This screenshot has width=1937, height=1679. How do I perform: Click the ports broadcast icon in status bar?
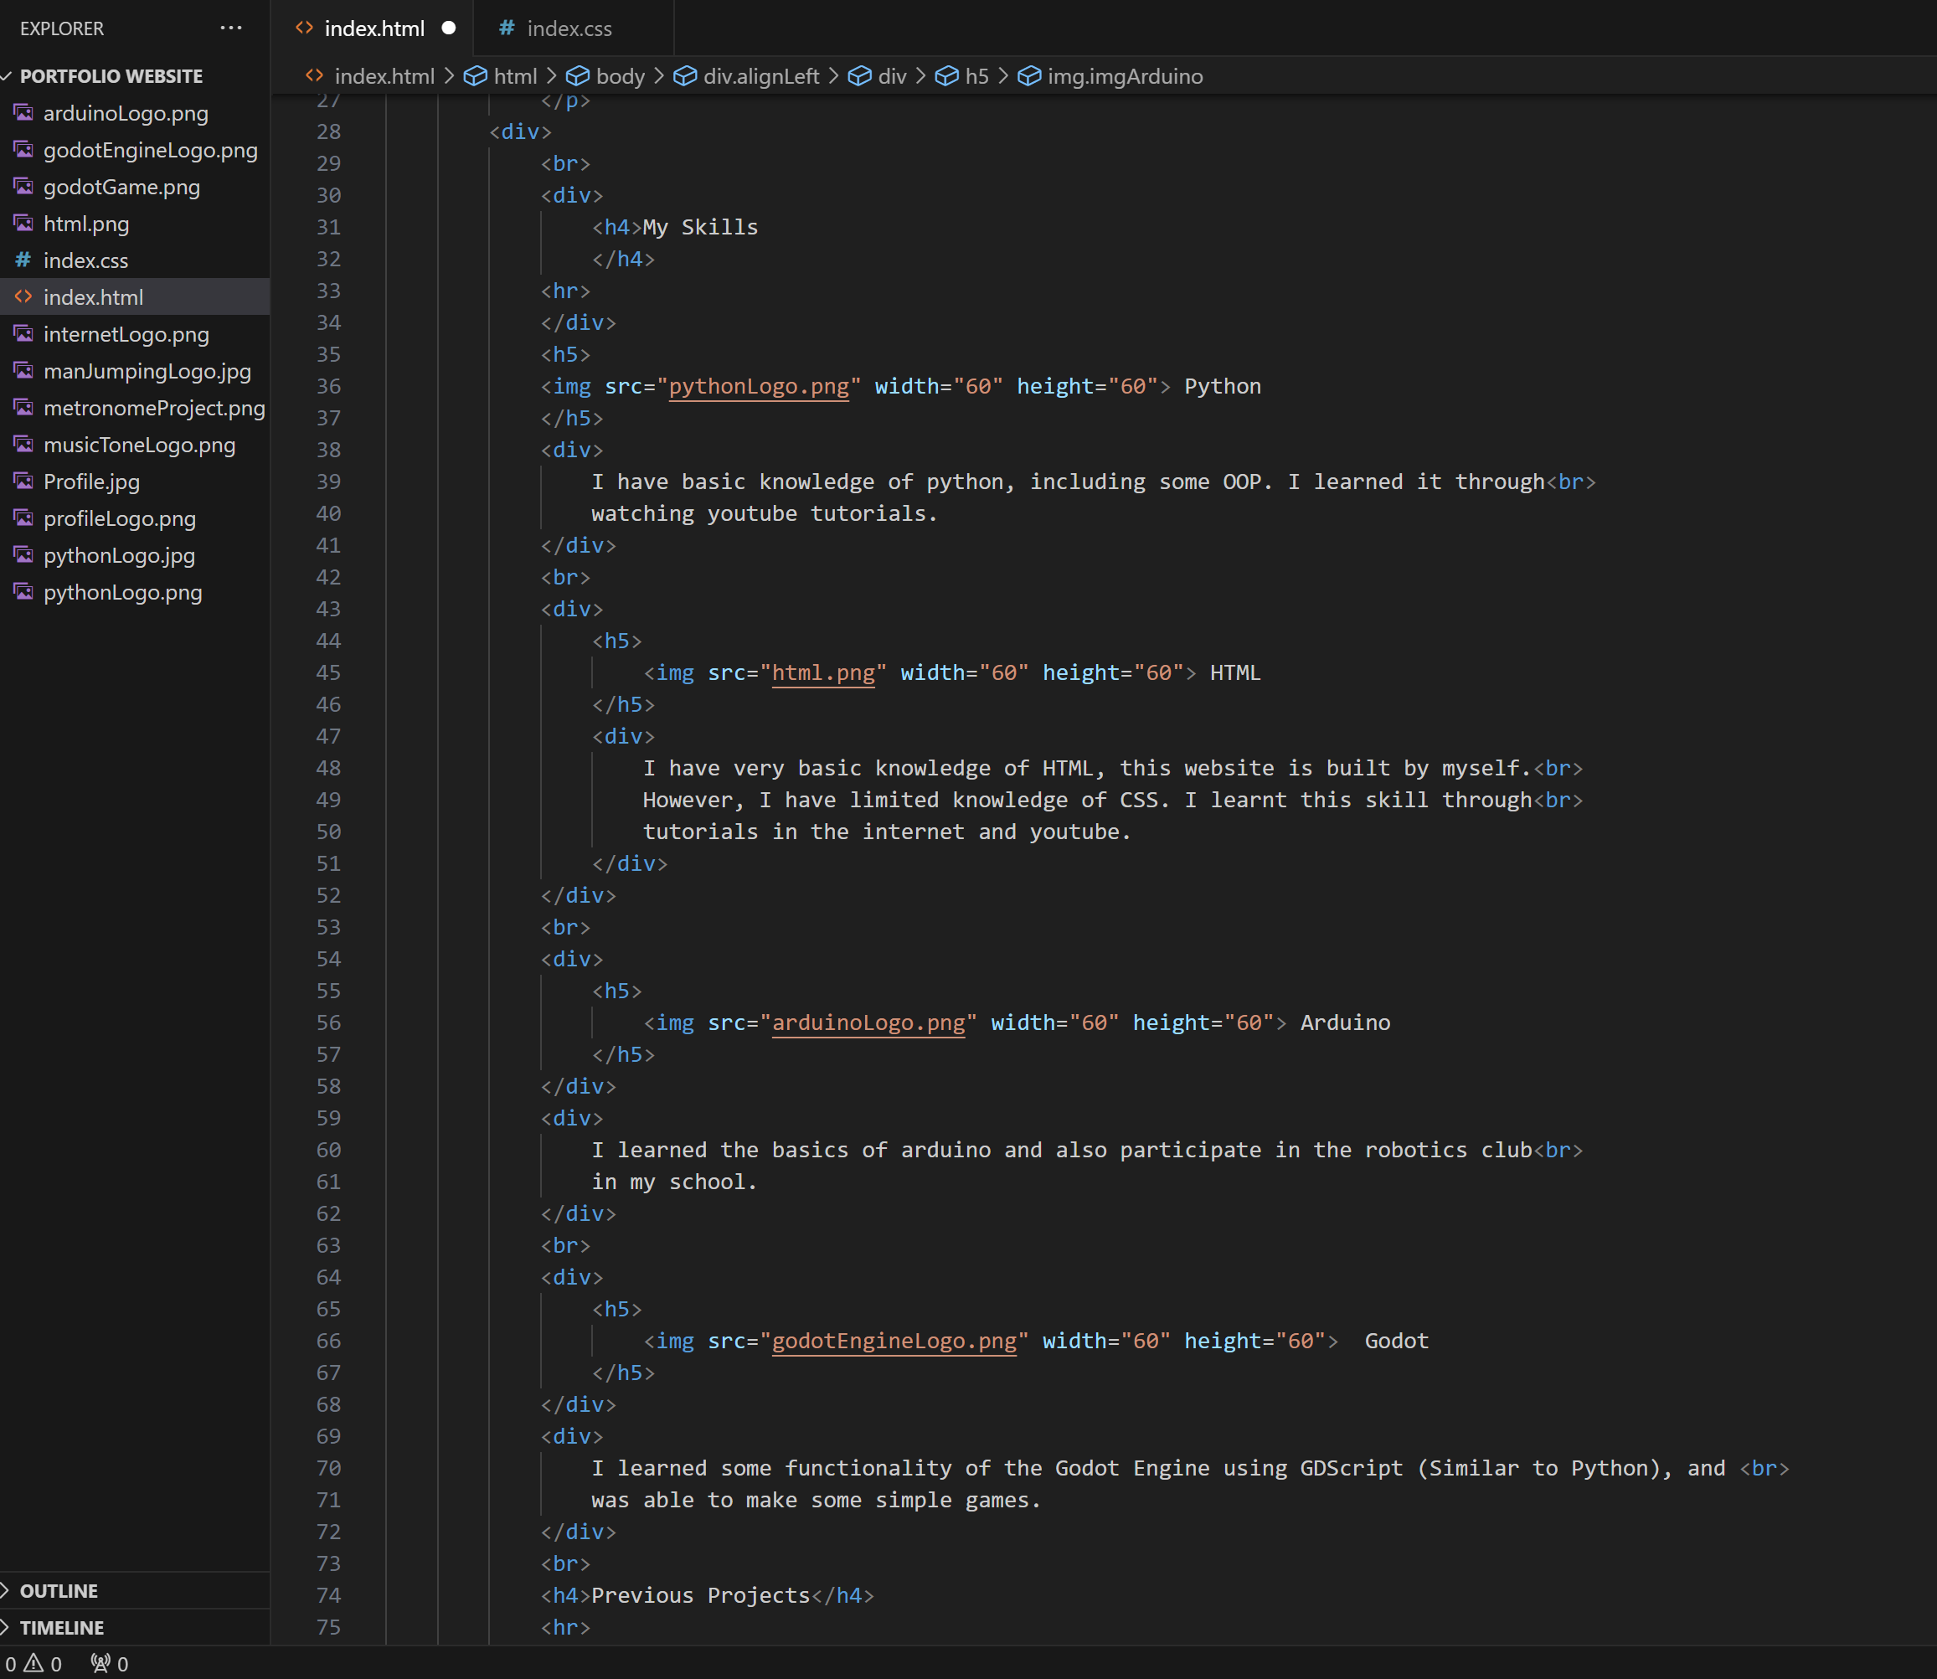[100, 1663]
